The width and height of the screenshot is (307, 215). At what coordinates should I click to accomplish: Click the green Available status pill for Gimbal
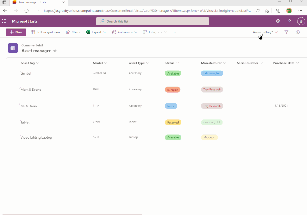(x=173, y=73)
